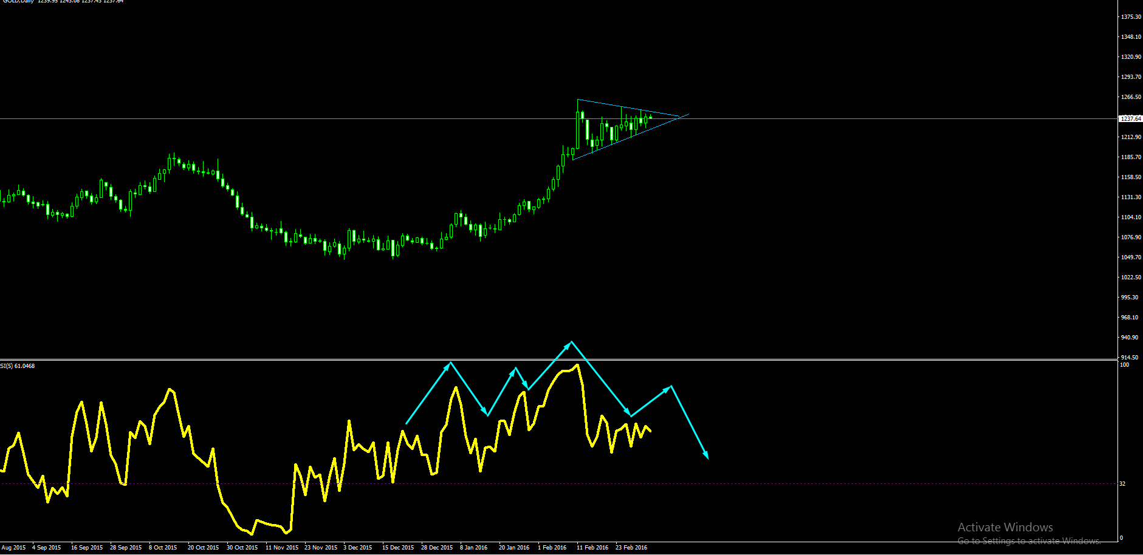Click the 8 Jan 2016 date label
Image resolution: width=1143 pixels, height=555 pixels.
click(x=474, y=548)
